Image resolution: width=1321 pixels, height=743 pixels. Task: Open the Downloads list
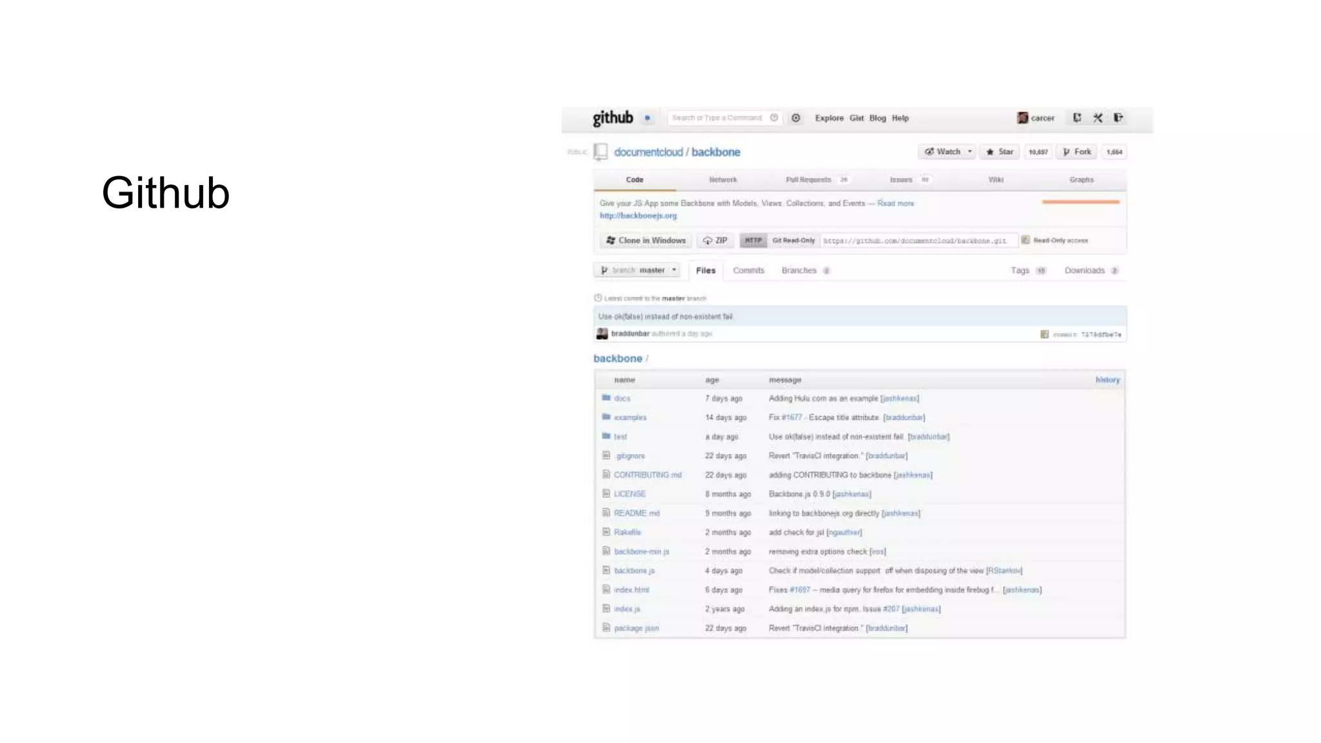point(1091,270)
